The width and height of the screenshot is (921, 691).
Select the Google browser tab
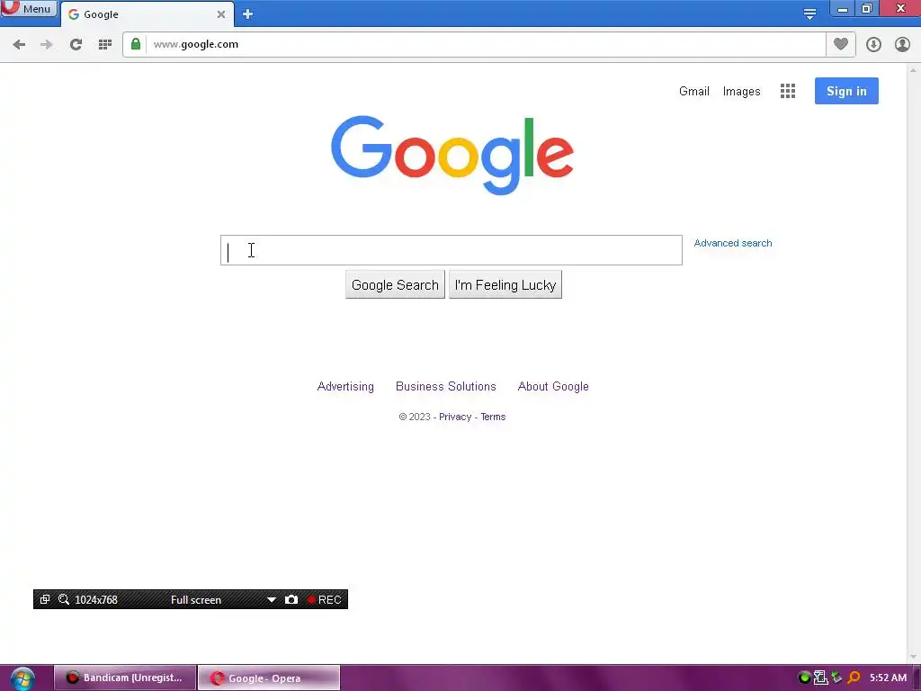tap(147, 14)
